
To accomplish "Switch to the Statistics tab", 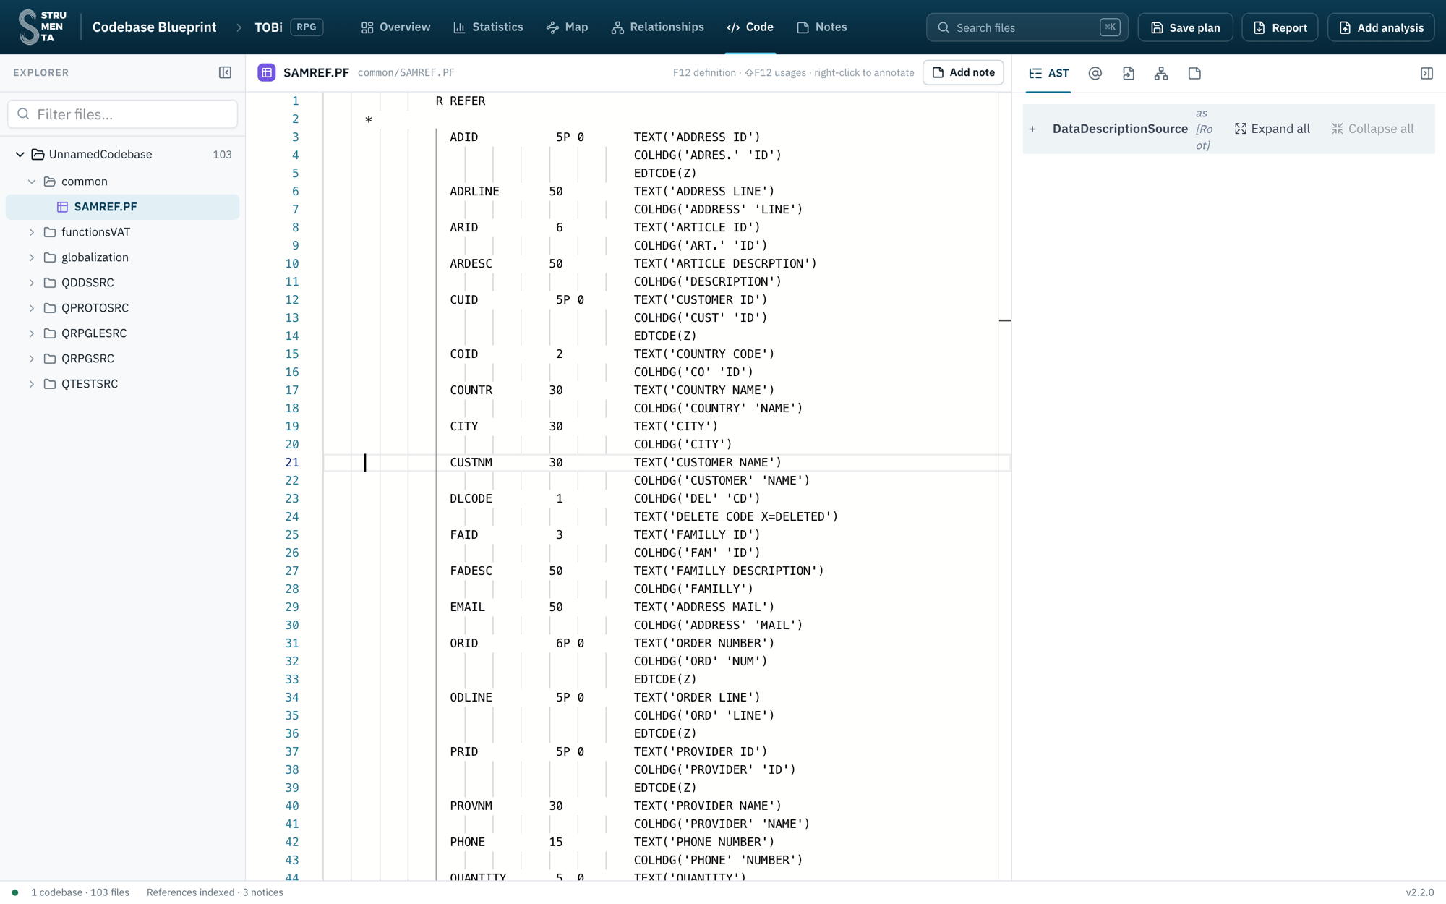I will (488, 27).
